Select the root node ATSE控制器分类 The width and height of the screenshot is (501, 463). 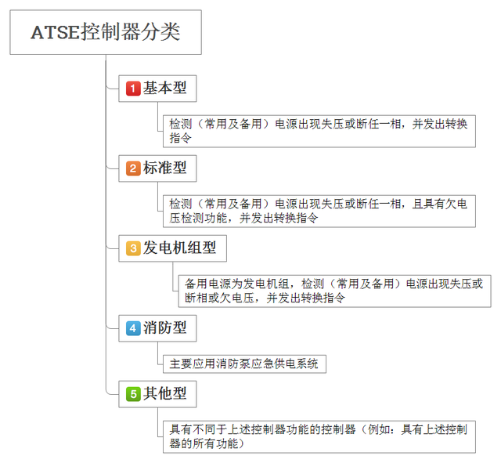pos(106,32)
